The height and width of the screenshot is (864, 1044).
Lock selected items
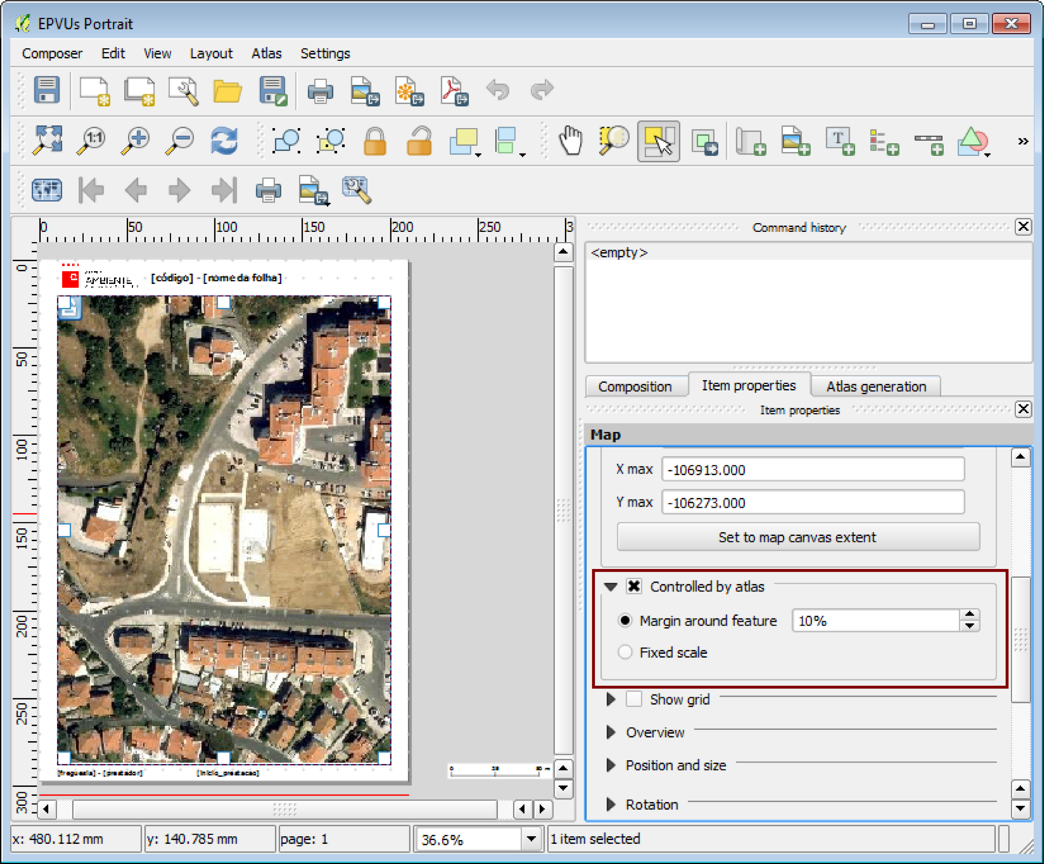pos(375,141)
